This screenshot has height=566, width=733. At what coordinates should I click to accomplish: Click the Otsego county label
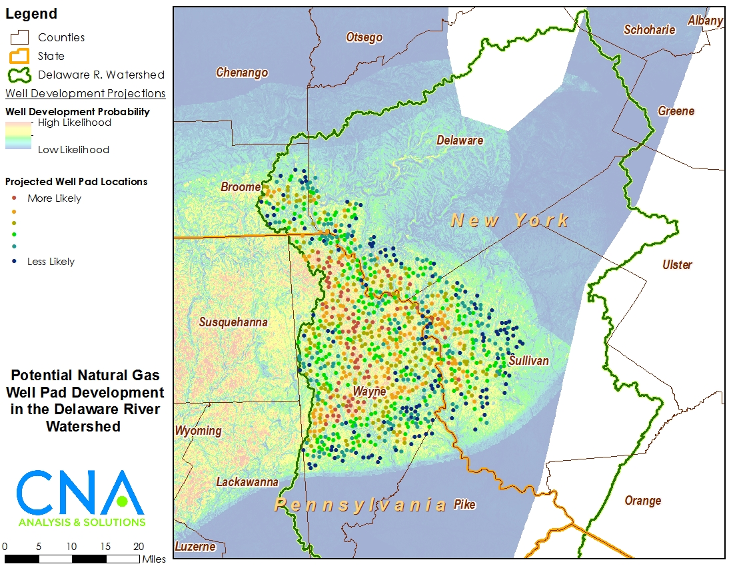[364, 37]
